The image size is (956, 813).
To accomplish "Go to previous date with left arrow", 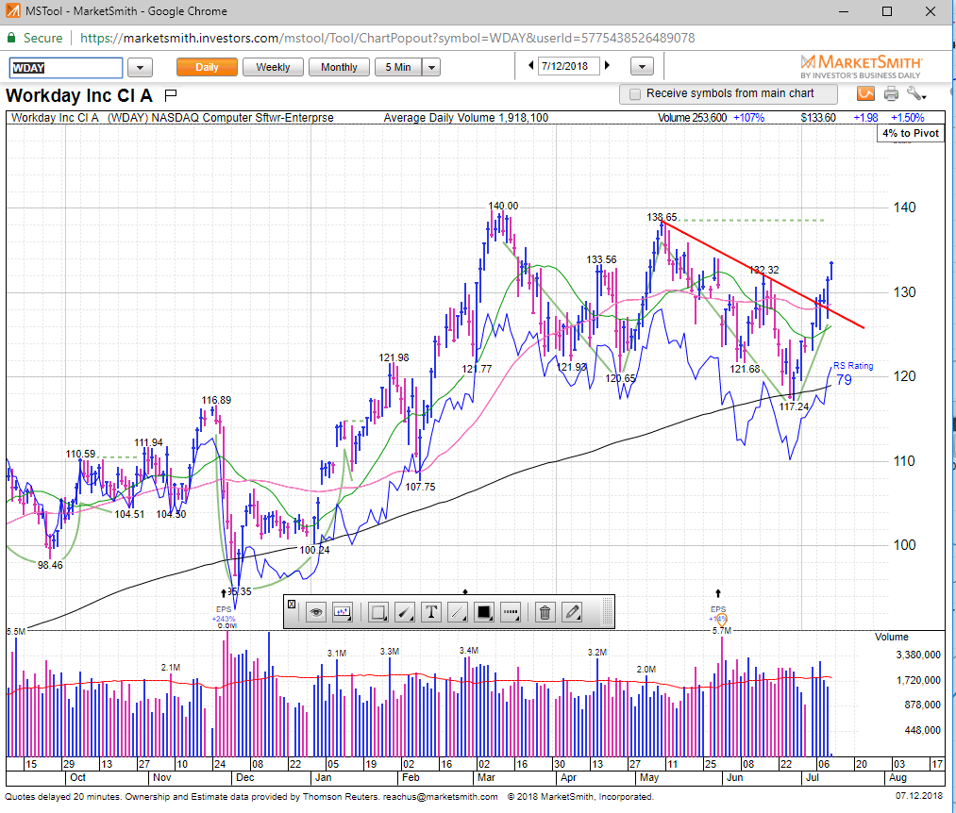I will pos(530,65).
